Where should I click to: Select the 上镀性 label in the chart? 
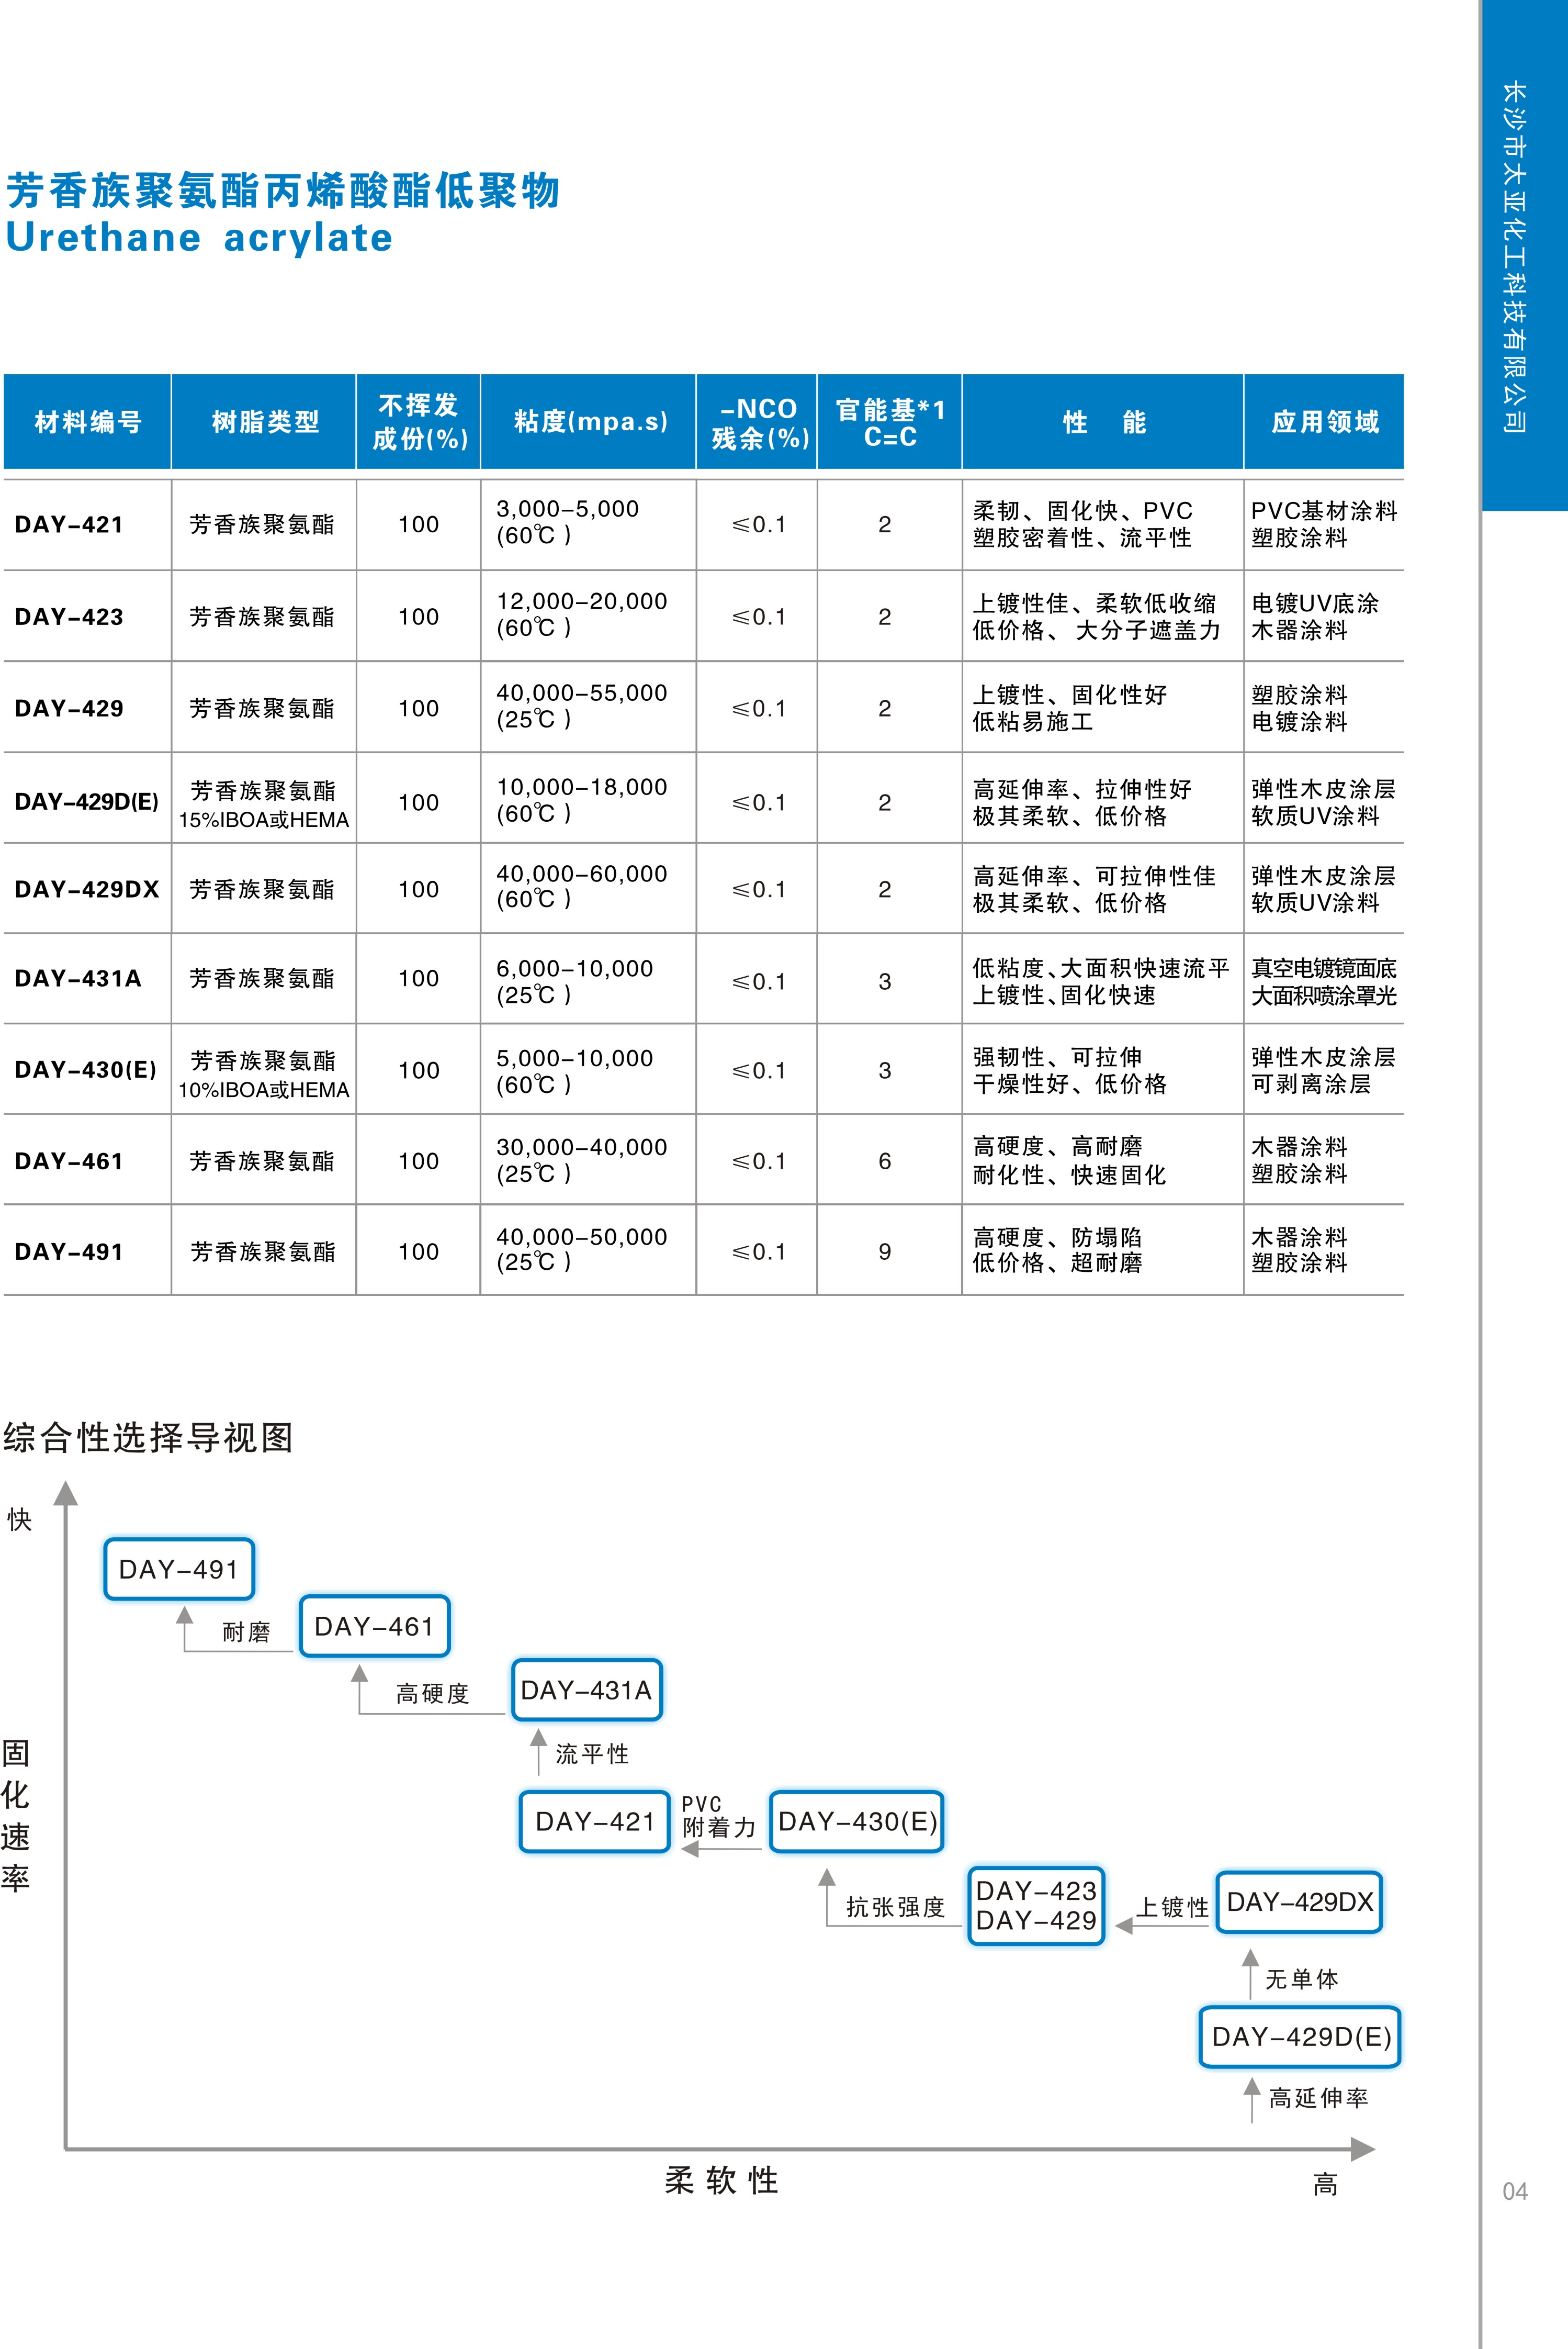(x=1172, y=1907)
